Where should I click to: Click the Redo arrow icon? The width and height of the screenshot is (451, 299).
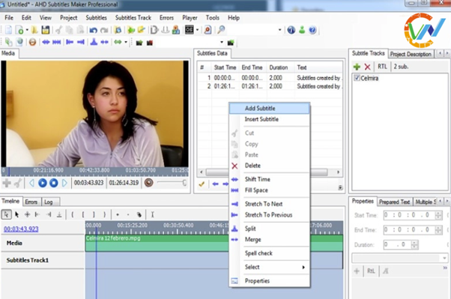tap(104, 30)
